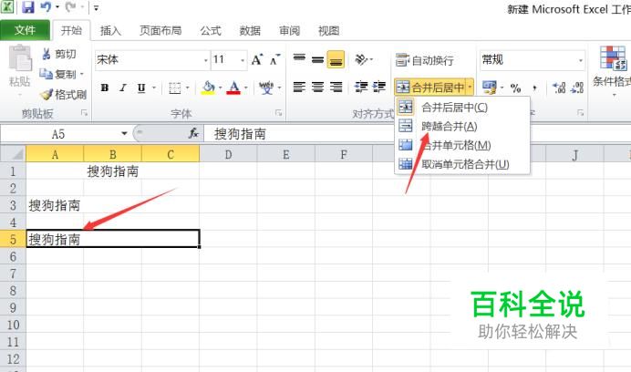
Task: Click the text orientation icon
Action: [x=361, y=59]
